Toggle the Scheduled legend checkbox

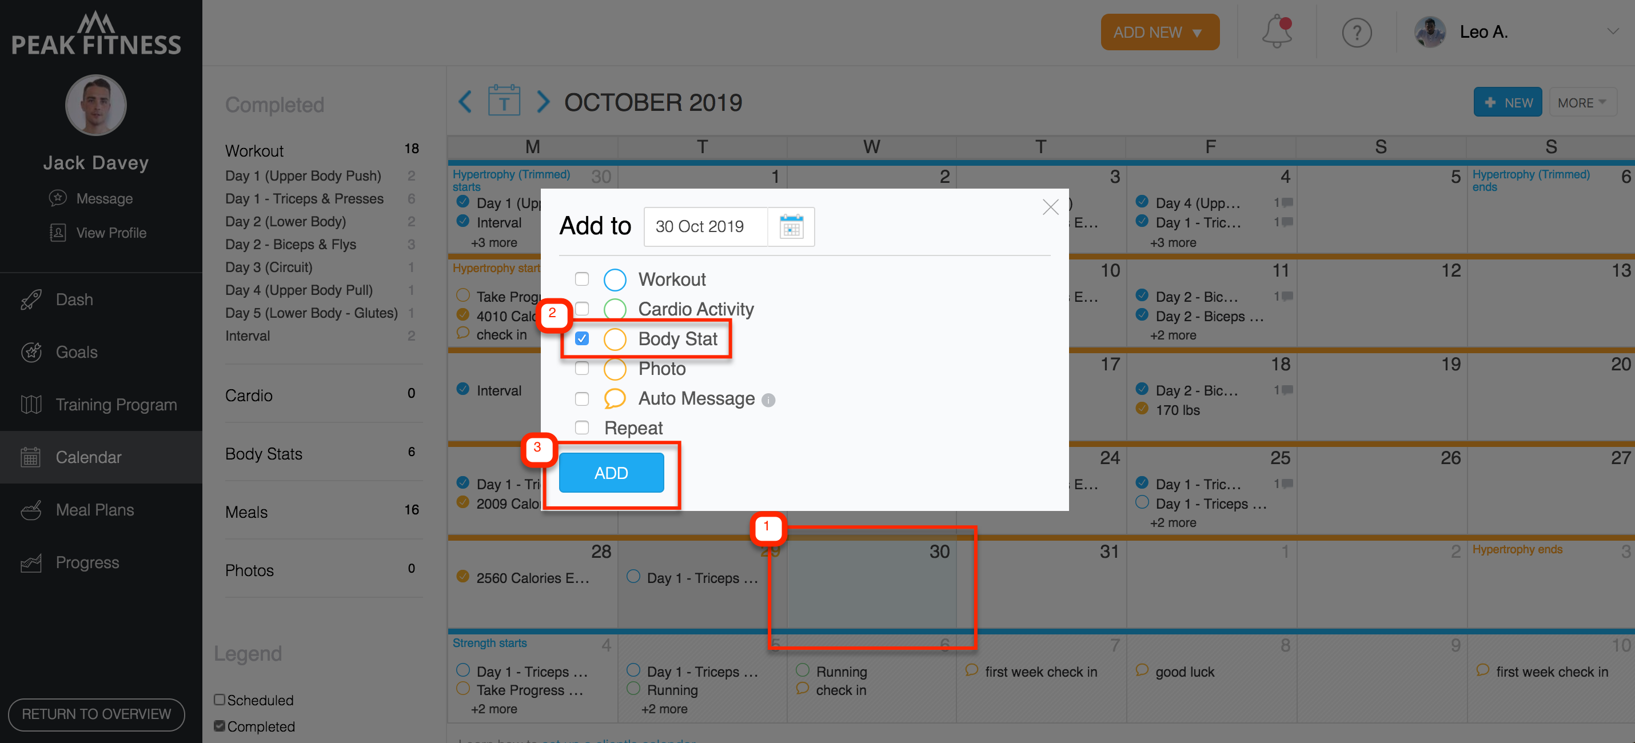[220, 699]
